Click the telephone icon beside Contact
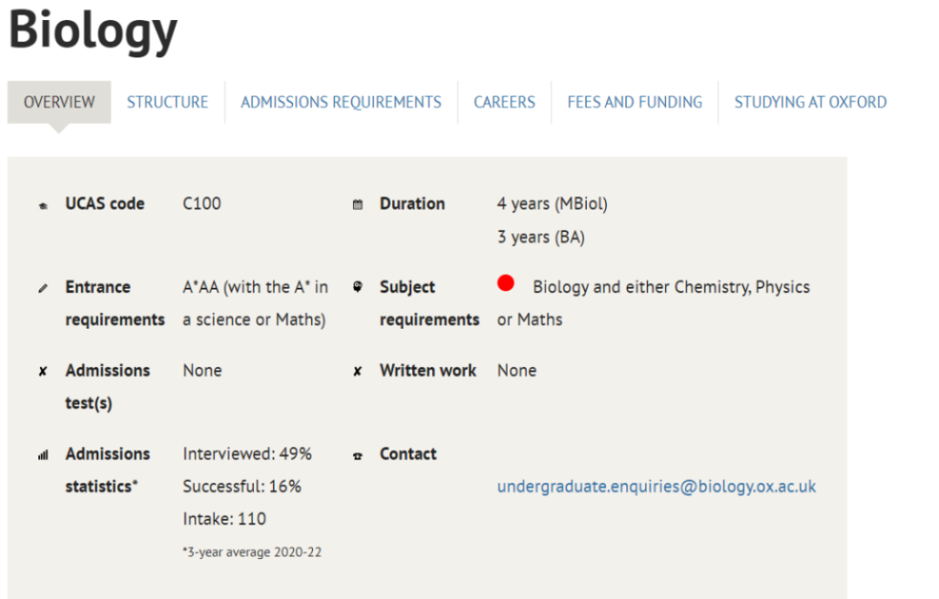This screenshot has height=599, width=939. [x=357, y=455]
